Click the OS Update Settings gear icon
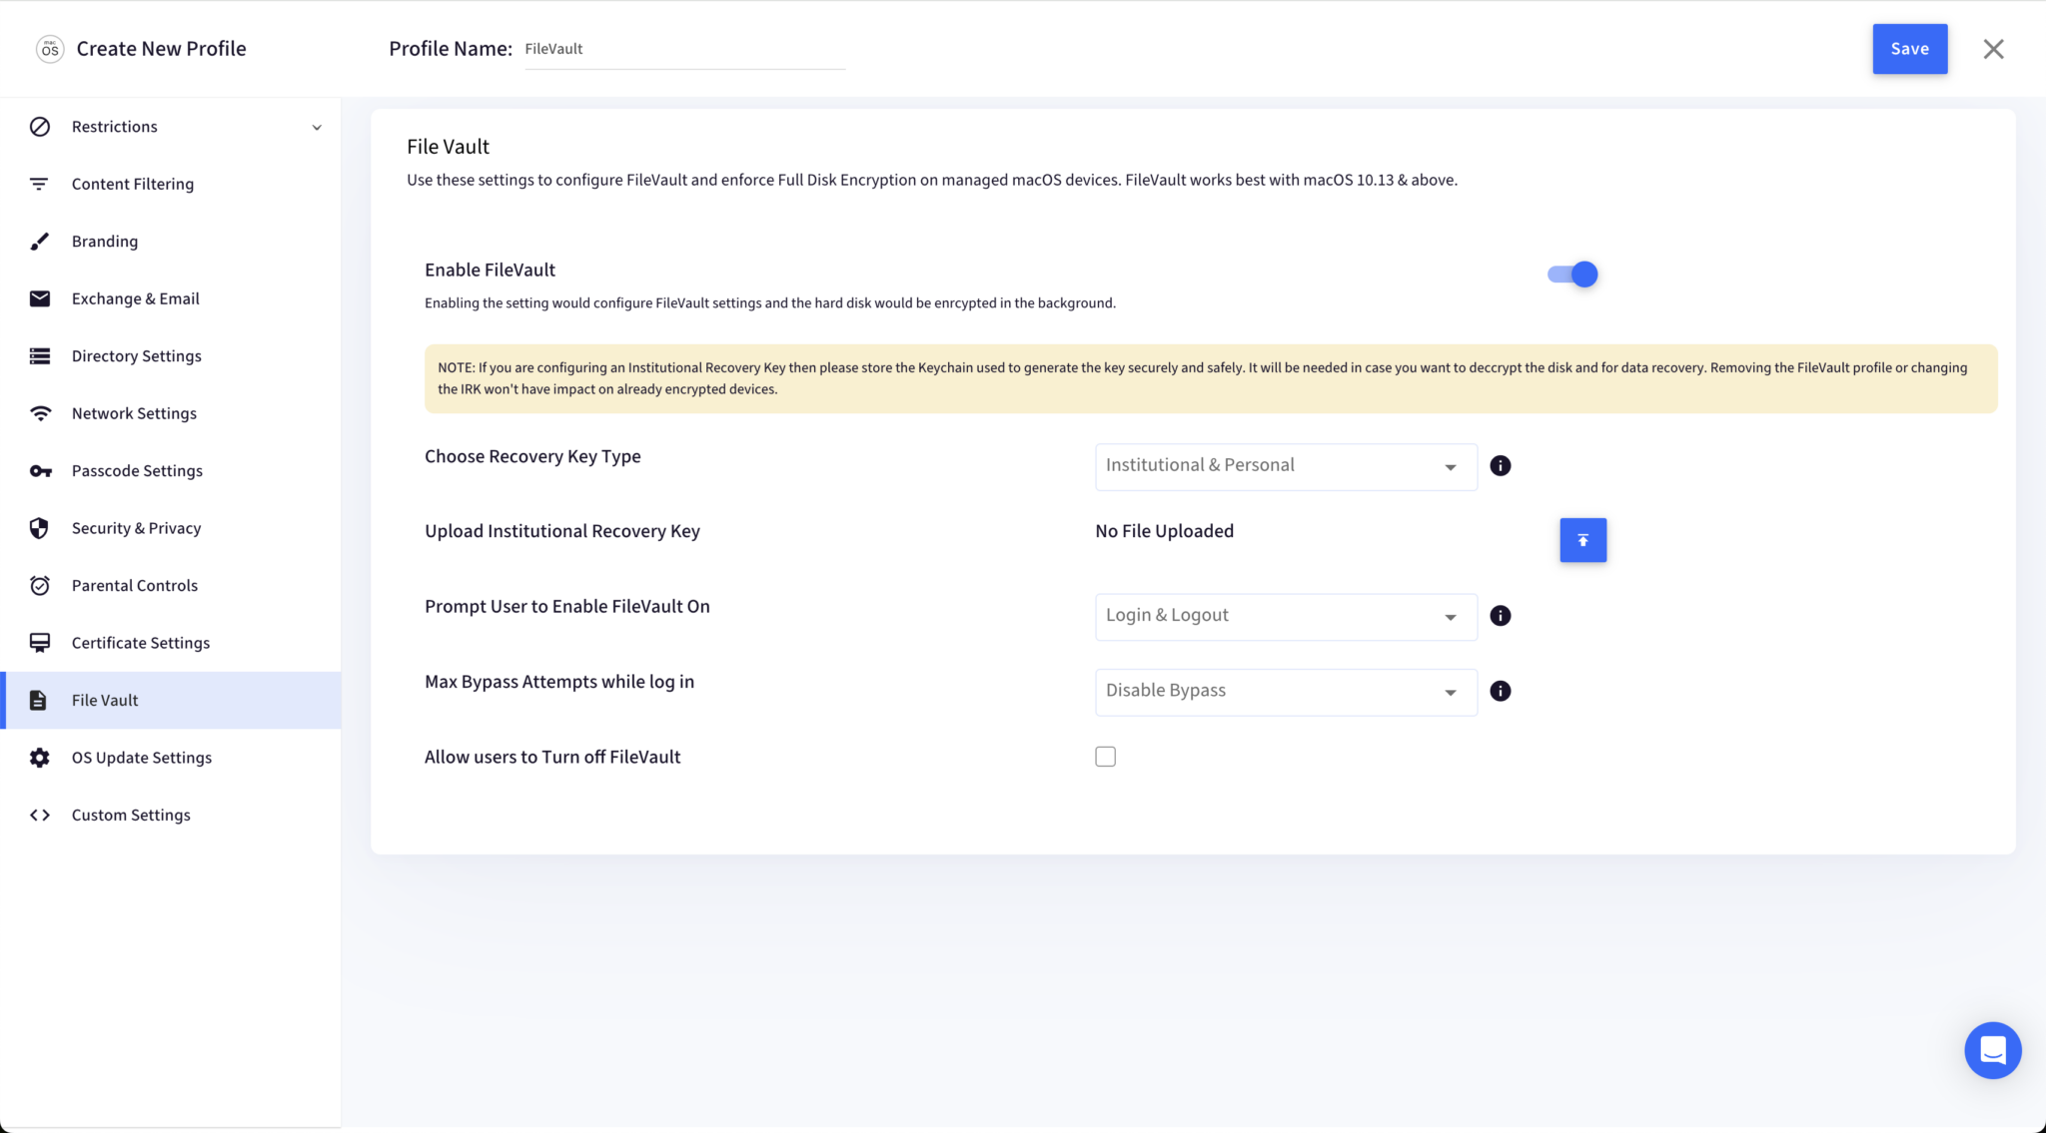 [40, 758]
